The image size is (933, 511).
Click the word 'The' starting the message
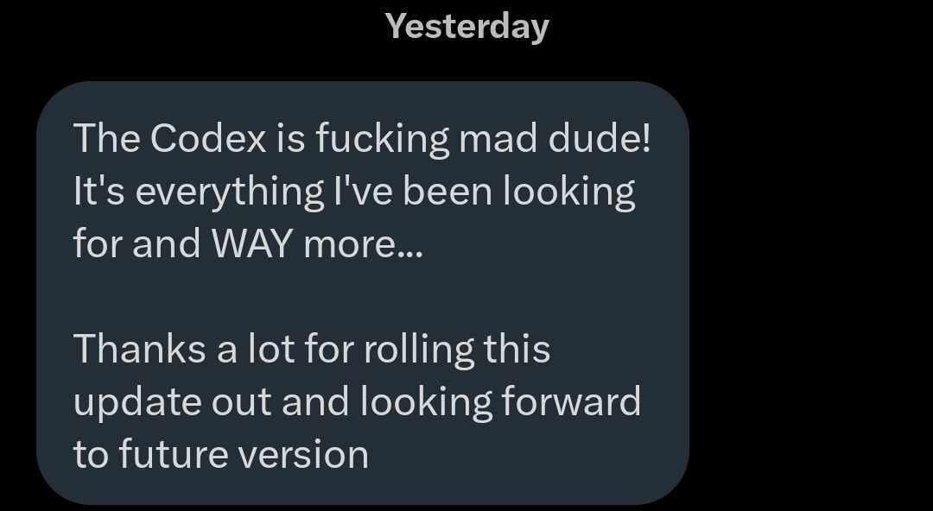coord(106,139)
